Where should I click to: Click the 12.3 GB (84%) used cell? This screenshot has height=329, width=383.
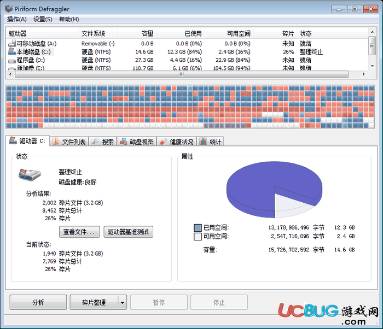click(185, 52)
